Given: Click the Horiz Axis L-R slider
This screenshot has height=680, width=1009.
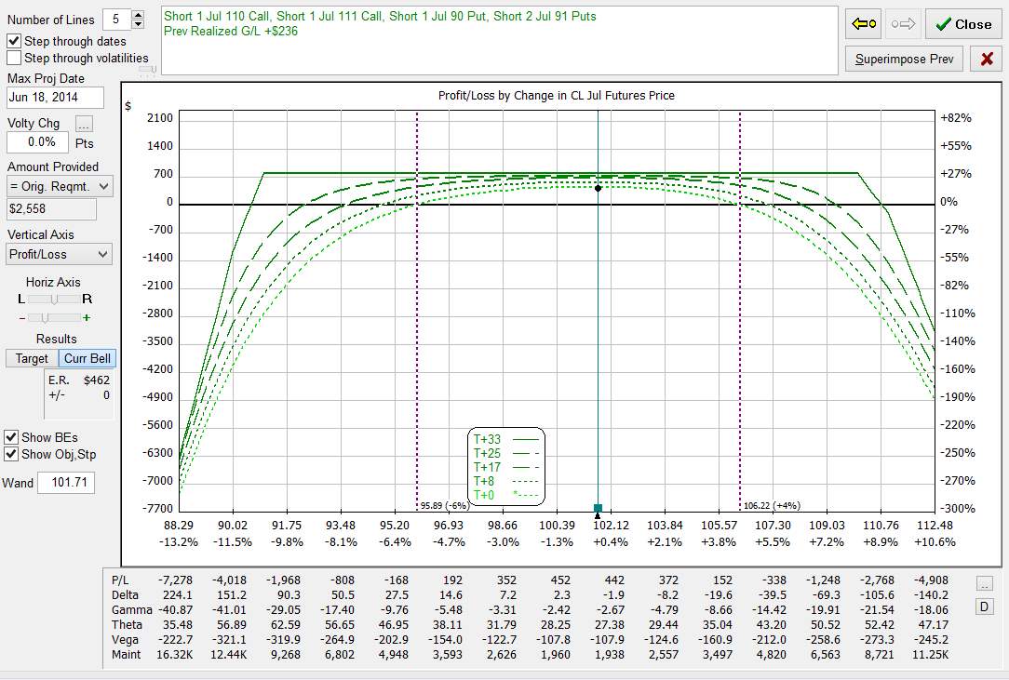Looking at the screenshot, I should click(x=55, y=300).
